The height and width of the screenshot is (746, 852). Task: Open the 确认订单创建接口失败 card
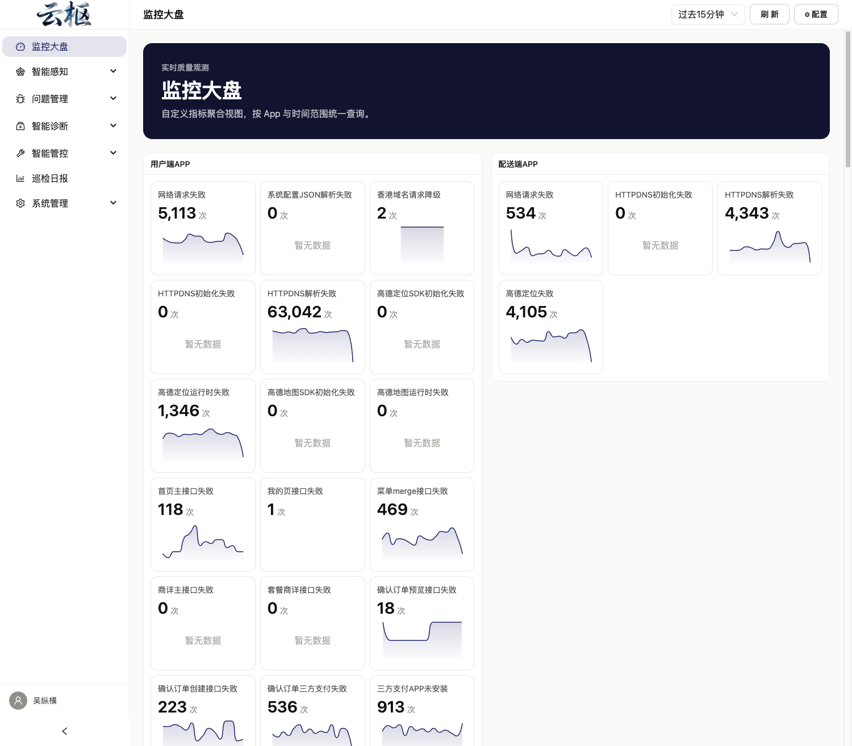pos(203,710)
